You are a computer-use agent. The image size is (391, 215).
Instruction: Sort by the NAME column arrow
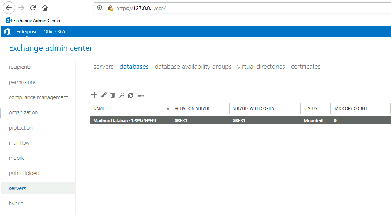(168, 109)
